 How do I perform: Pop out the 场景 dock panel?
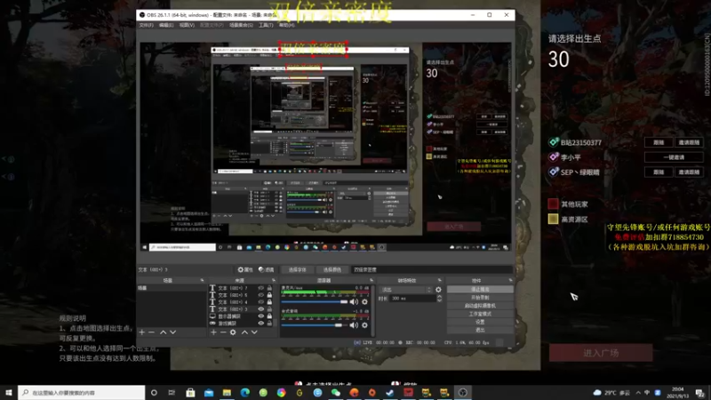(203, 280)
